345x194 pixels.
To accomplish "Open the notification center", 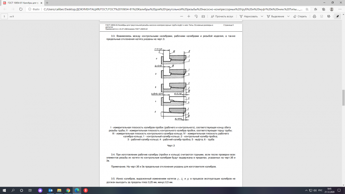I will tap(339, 191).
